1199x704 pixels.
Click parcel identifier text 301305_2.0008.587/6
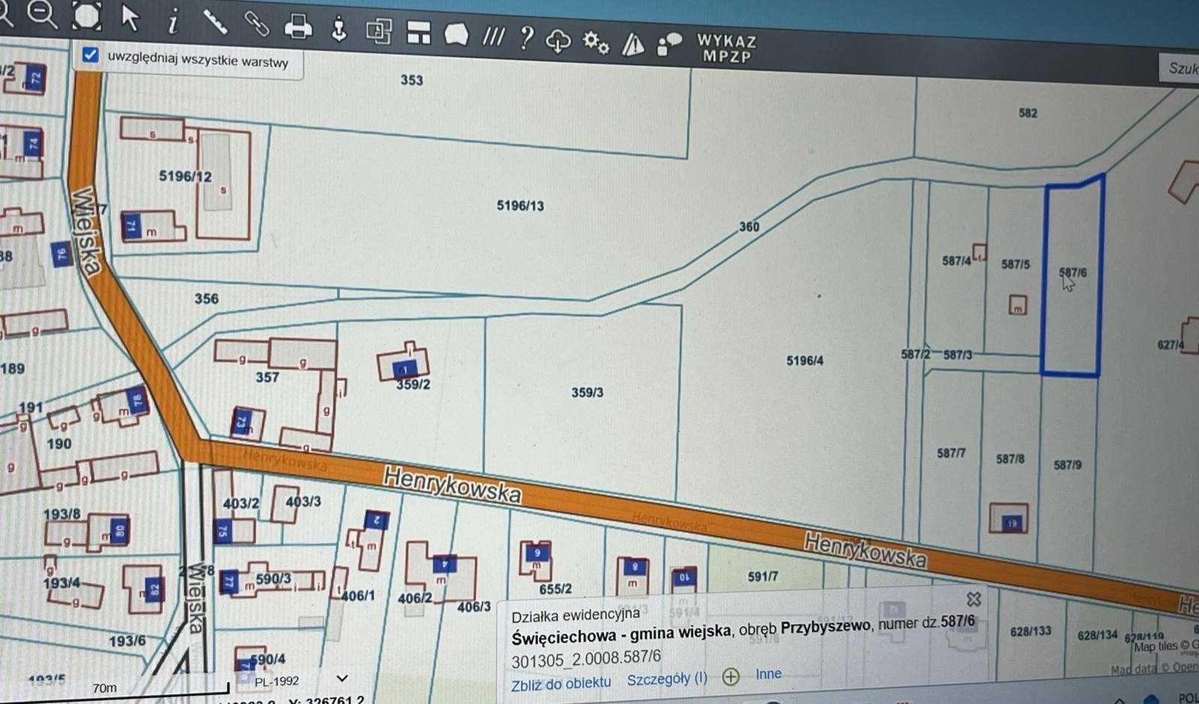pyautogui.click(x=586, y=658)
